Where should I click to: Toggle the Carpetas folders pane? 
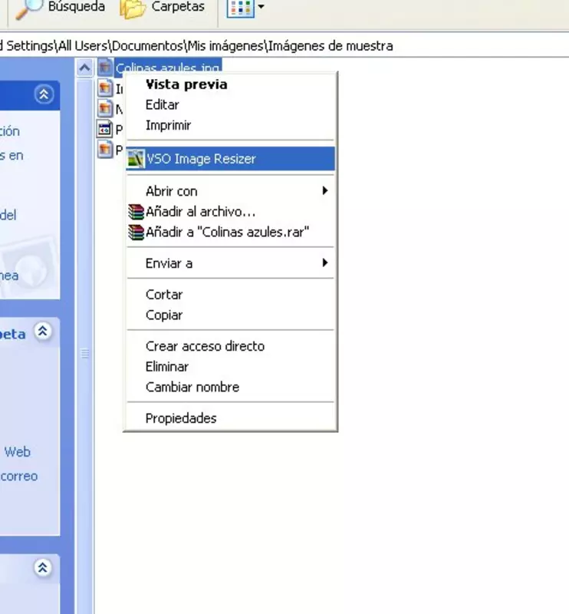coord(163,7)
